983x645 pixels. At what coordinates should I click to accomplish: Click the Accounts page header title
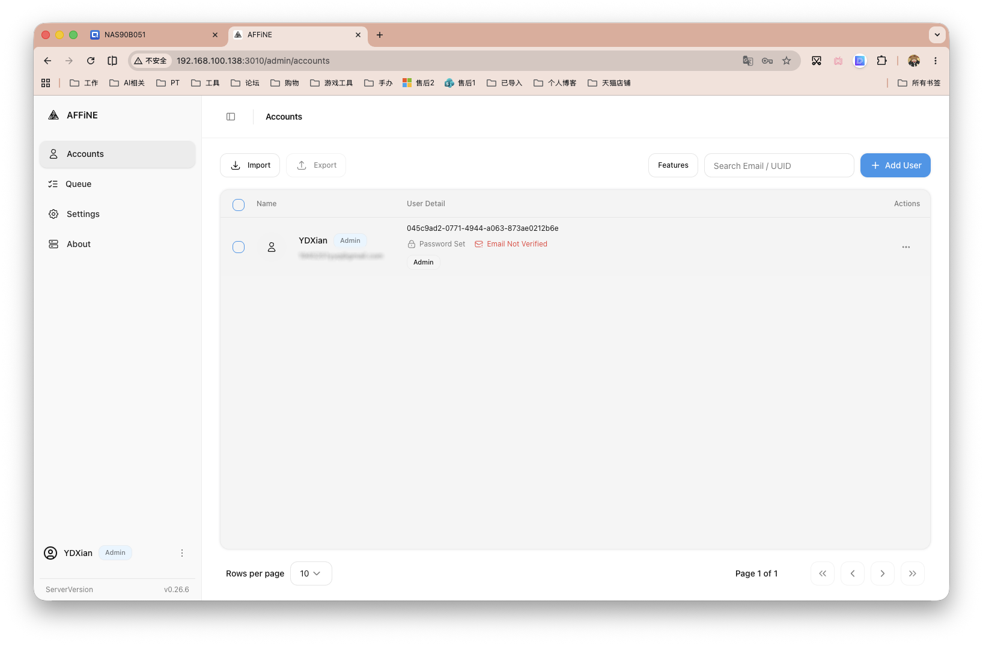point(284,117)
